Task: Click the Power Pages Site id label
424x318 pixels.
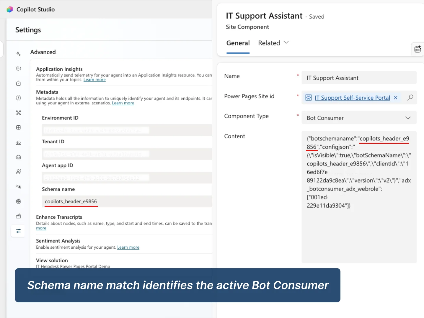Action: click(249, 96)
